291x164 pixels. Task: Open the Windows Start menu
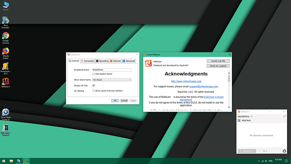pyautogui.click(x=4, y=161)
